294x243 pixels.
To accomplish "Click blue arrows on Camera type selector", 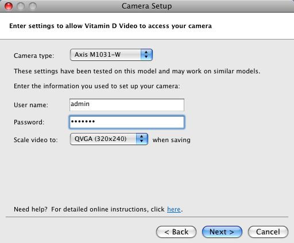I will click(x=146, y=55).
